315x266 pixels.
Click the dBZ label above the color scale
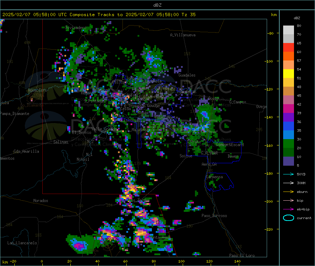(x=297, y=18)
